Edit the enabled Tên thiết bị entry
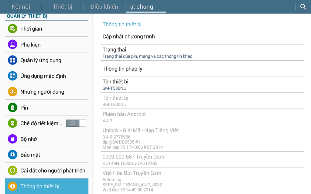This screenshot has width=311, height=194. (202, 85)
